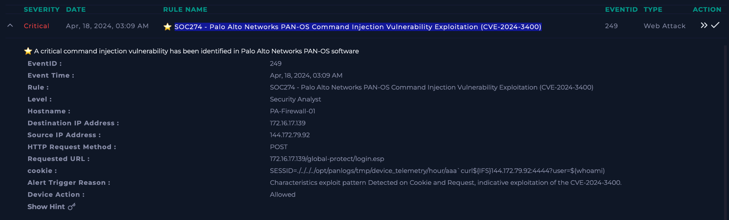Sort by the DATE column header
729x220 pixels.
point(76,9)
